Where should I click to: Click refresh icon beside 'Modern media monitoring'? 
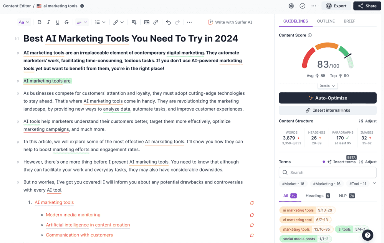[252, 215]
